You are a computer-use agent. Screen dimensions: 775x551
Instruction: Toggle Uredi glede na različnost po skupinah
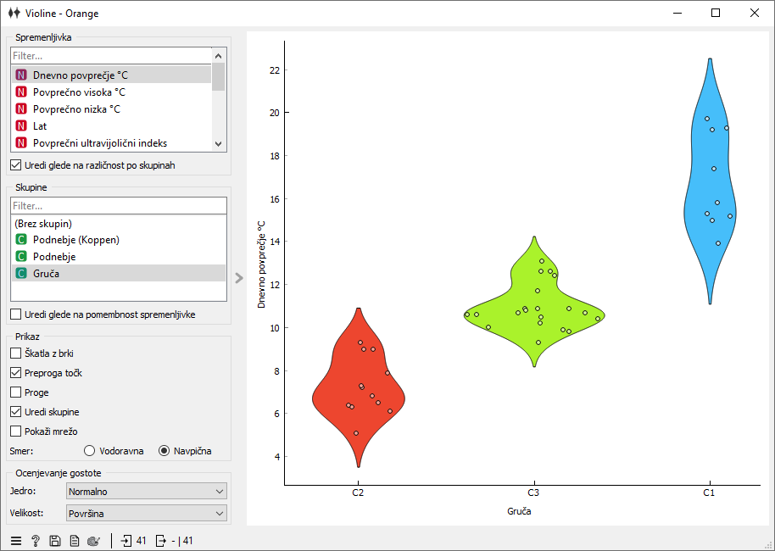[x=93, y=165]
